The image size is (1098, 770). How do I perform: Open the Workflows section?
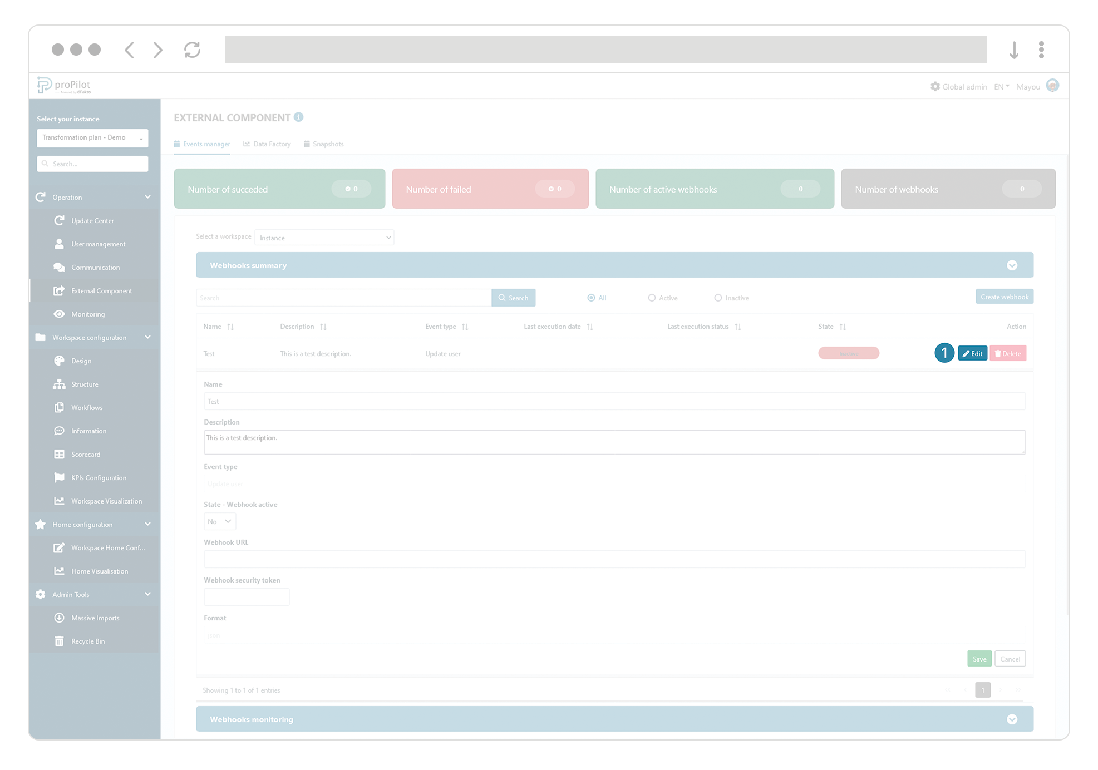(x=87, y=407)
